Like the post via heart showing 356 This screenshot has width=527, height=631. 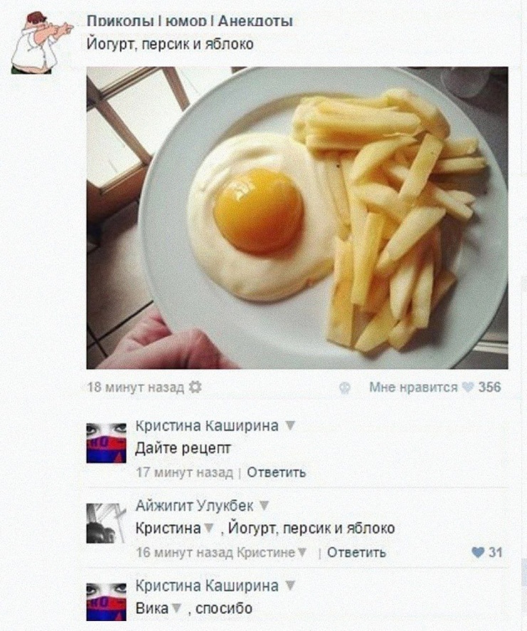[468, 387]
